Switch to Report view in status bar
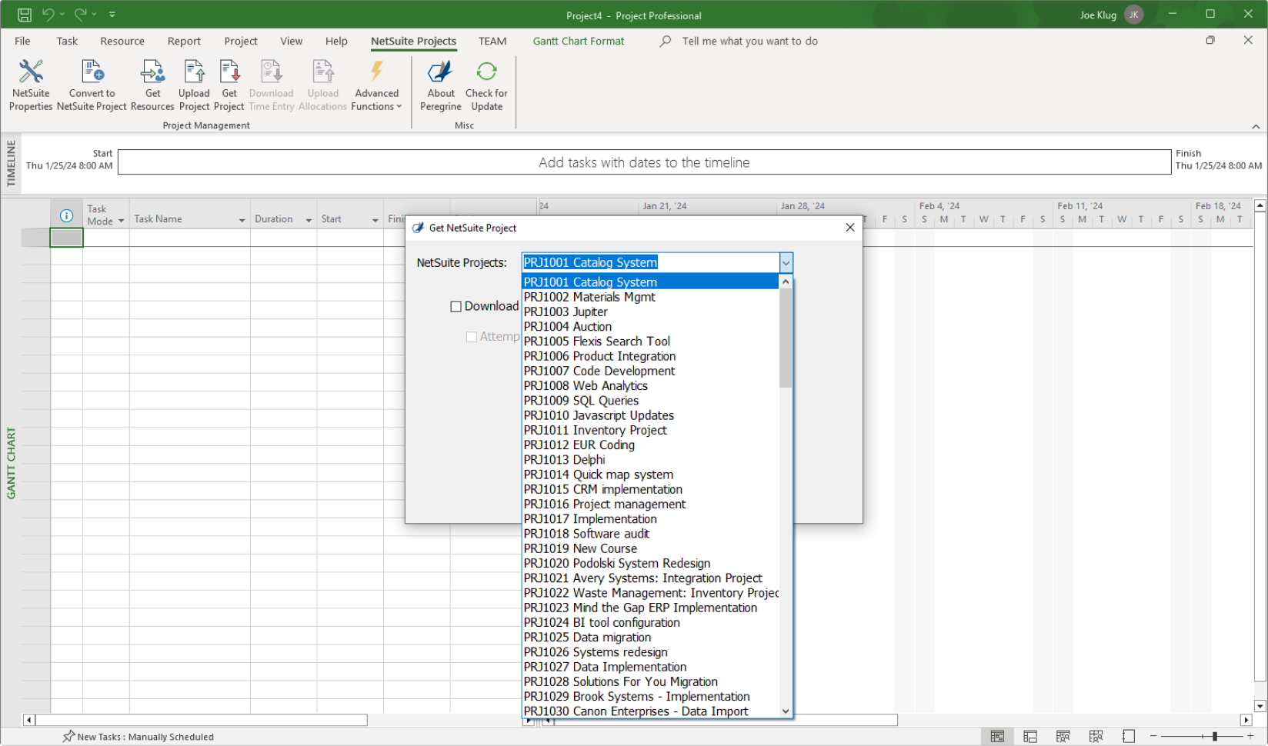The height and width of the screenshot is (746, 1268). click(x=1129, y=737)
